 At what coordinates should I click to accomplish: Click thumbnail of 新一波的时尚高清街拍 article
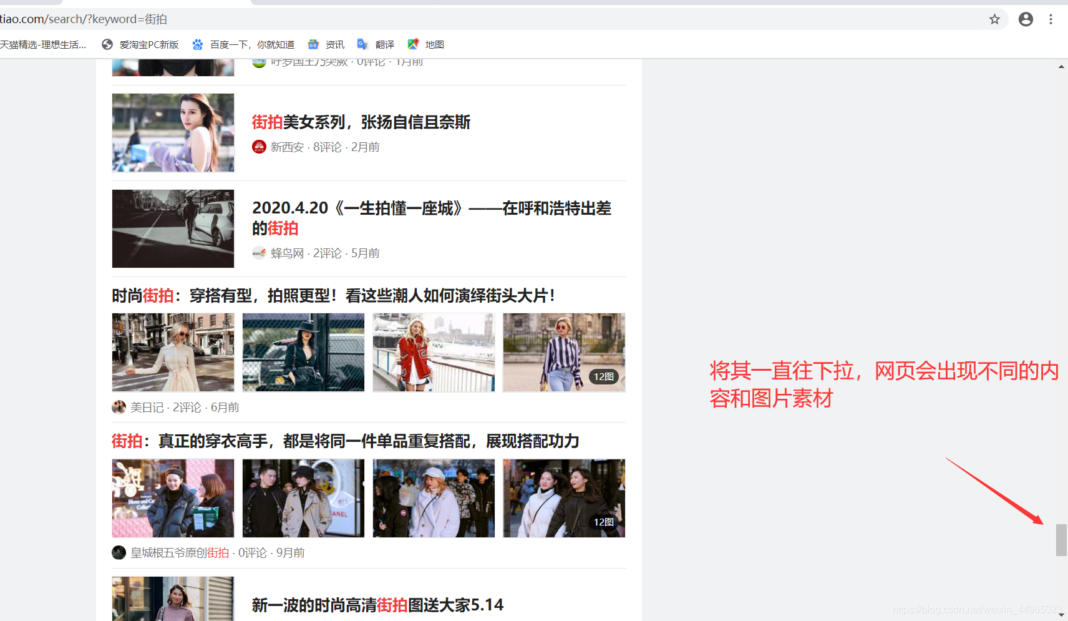(173, 599)
